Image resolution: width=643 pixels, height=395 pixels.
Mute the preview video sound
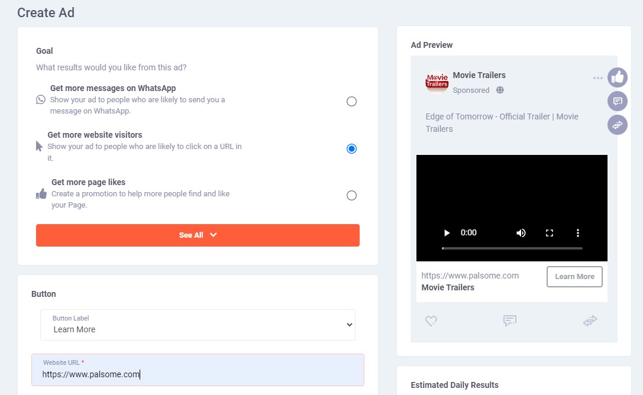521,233
